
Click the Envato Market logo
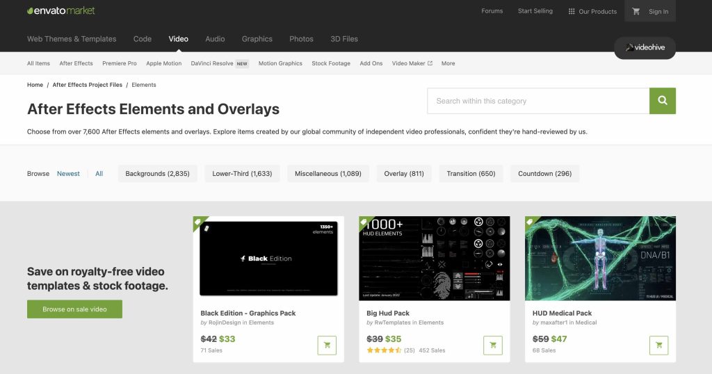pos(61,10)
